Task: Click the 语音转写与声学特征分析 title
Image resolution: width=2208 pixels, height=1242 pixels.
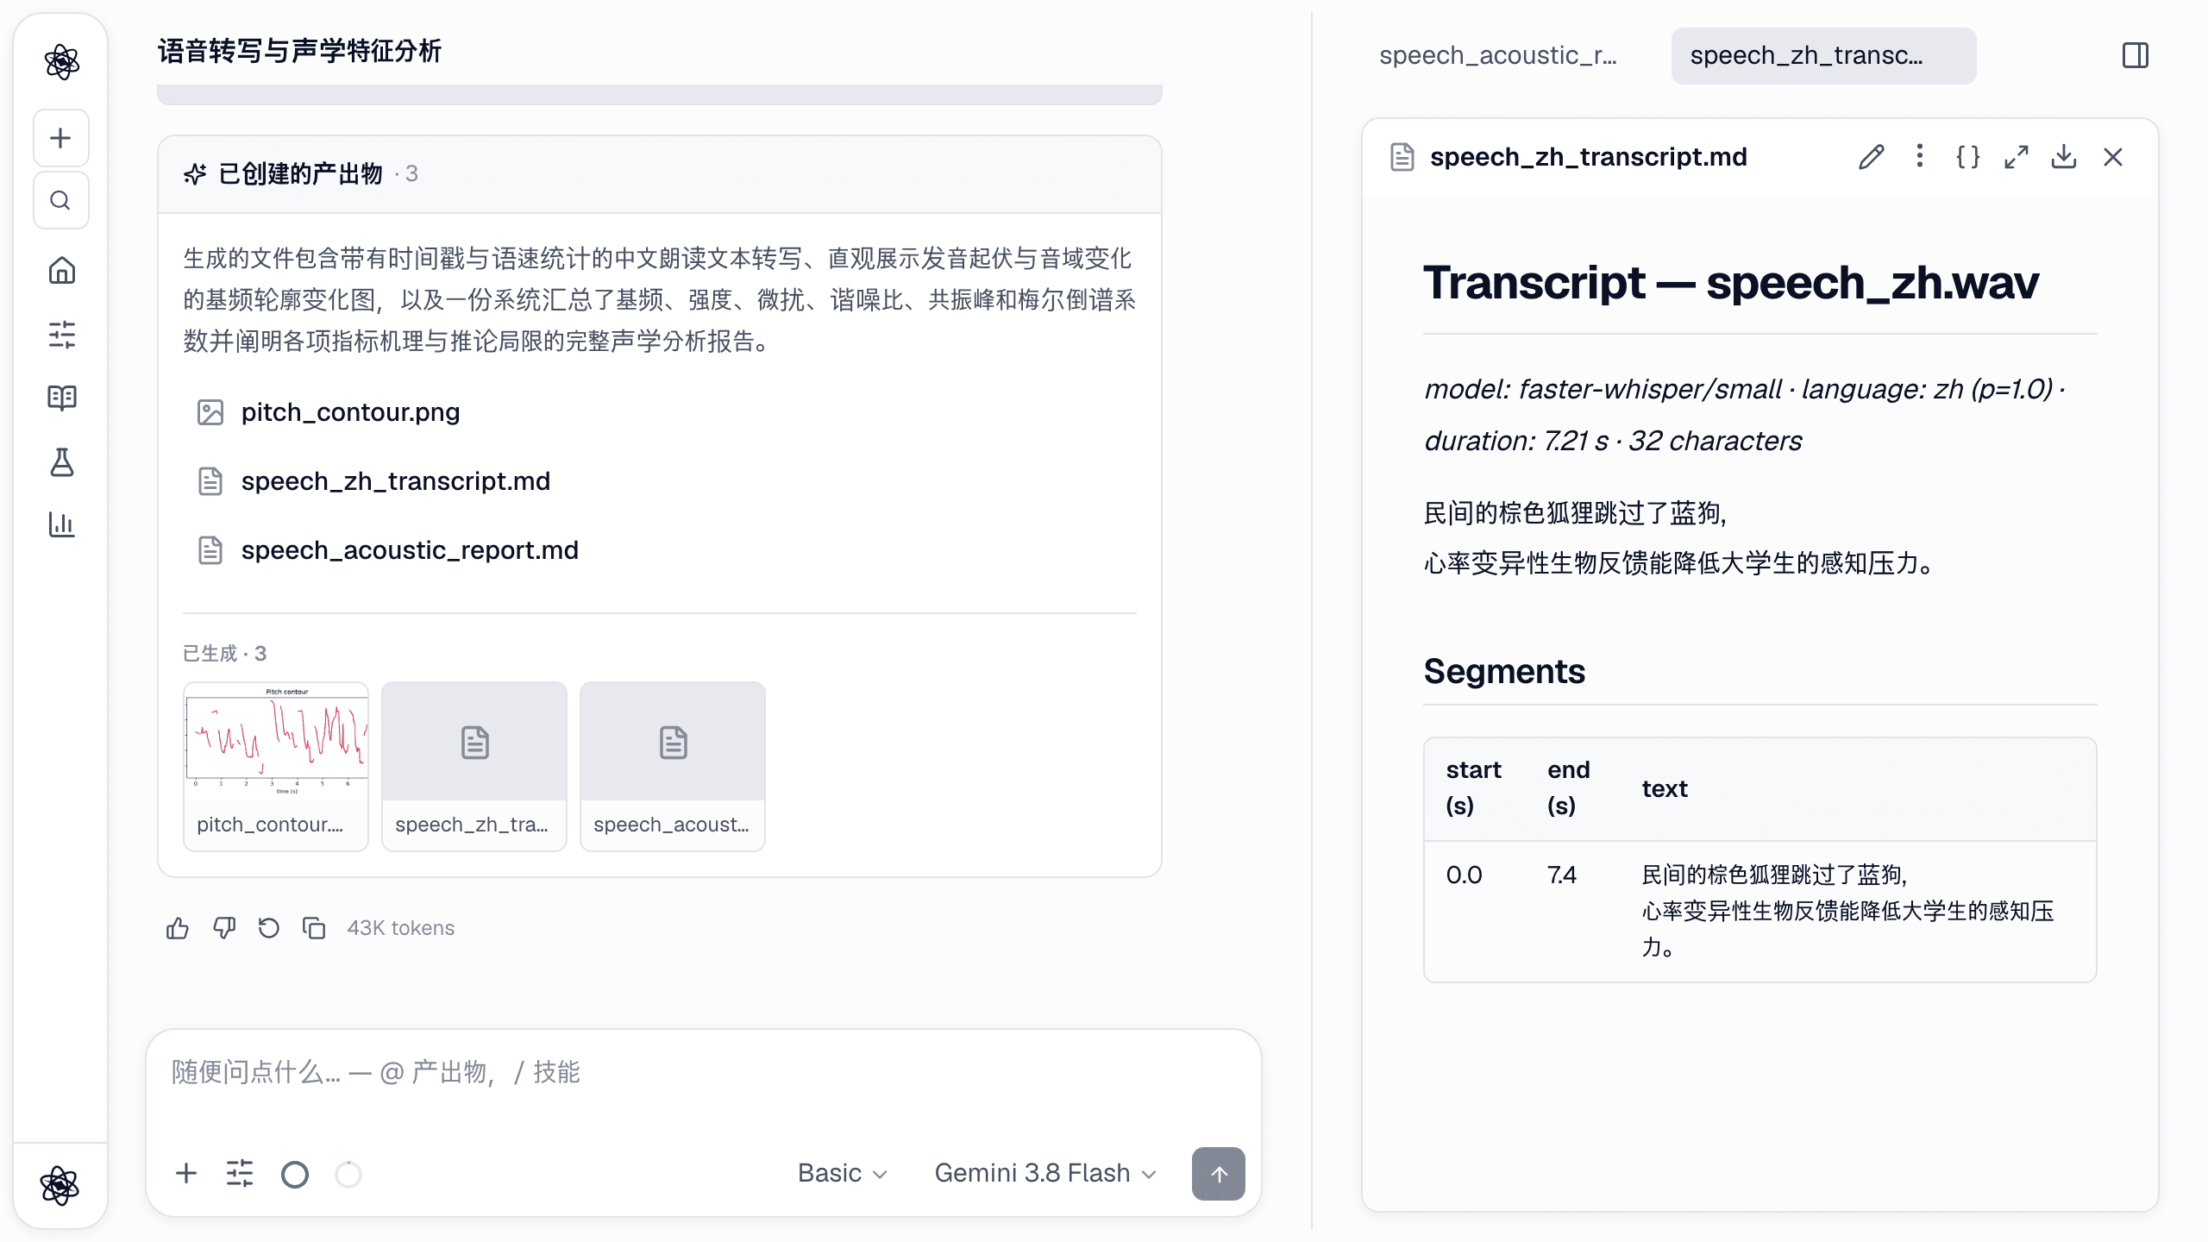Action: click(x=299, y=51)
